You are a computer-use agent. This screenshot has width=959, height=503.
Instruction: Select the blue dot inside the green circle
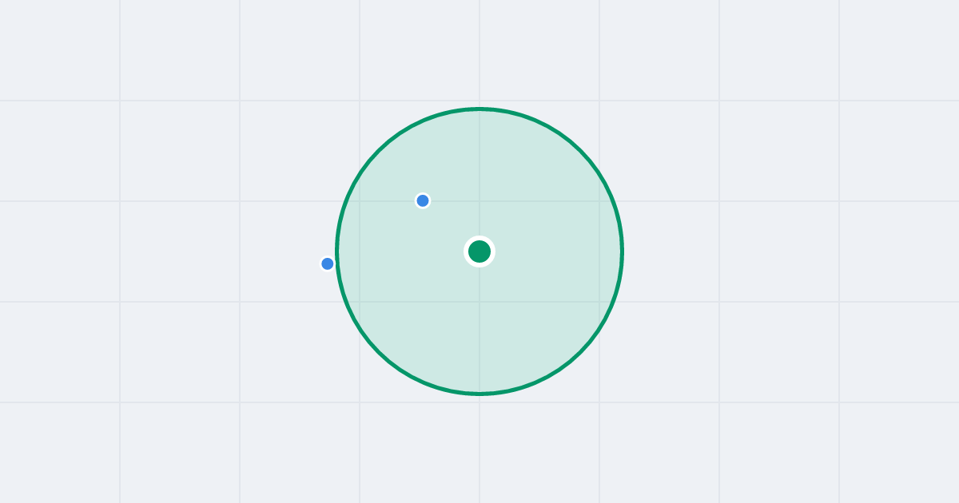coord(423,200)
